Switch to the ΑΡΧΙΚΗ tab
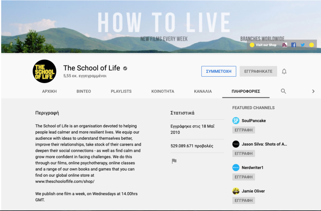This screenshot has width=321, height=211. tap(49, 91)
